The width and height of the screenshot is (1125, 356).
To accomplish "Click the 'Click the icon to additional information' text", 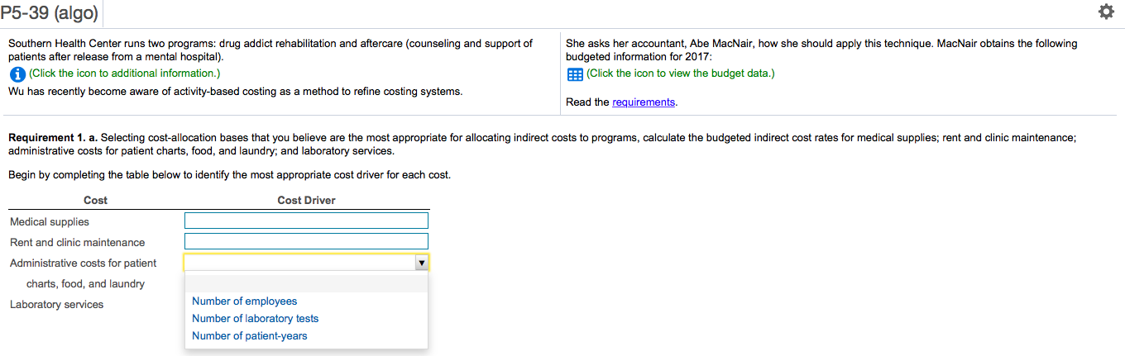I will coord(125,74).
